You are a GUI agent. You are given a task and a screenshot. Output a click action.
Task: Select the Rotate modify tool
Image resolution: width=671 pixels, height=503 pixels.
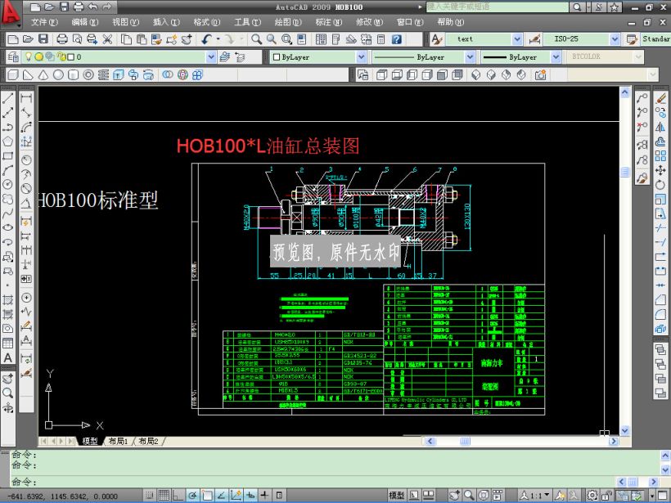[660, 185]
